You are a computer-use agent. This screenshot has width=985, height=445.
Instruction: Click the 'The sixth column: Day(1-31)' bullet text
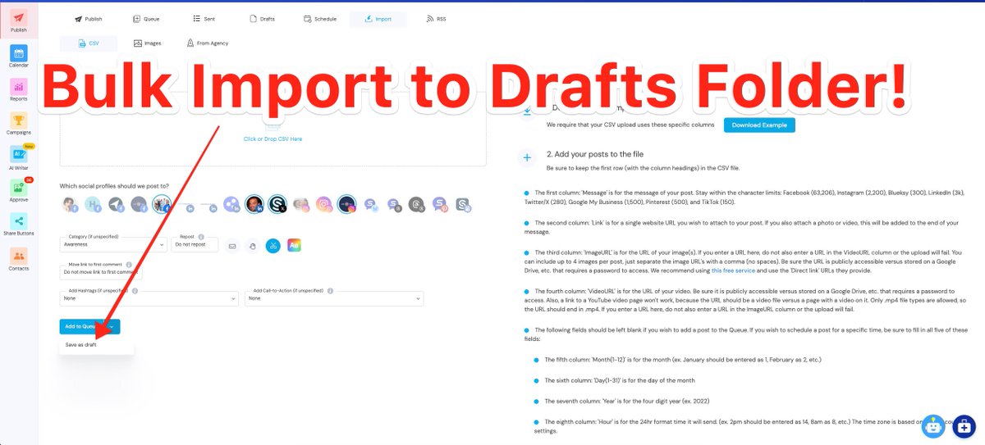pyautogui.click(x=620, y=380)
